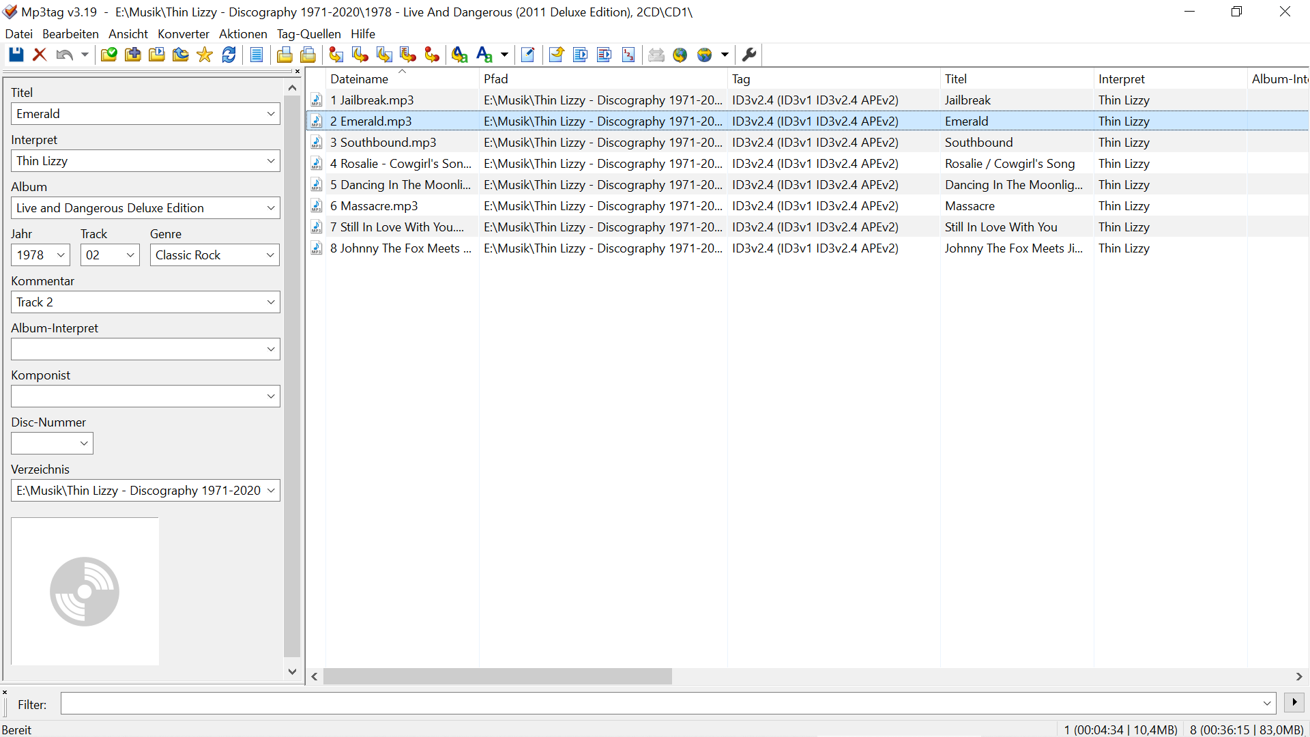Click the filter arrow button at right
This screenshot has height=737, width=1310.
(x=1294, y=702)
